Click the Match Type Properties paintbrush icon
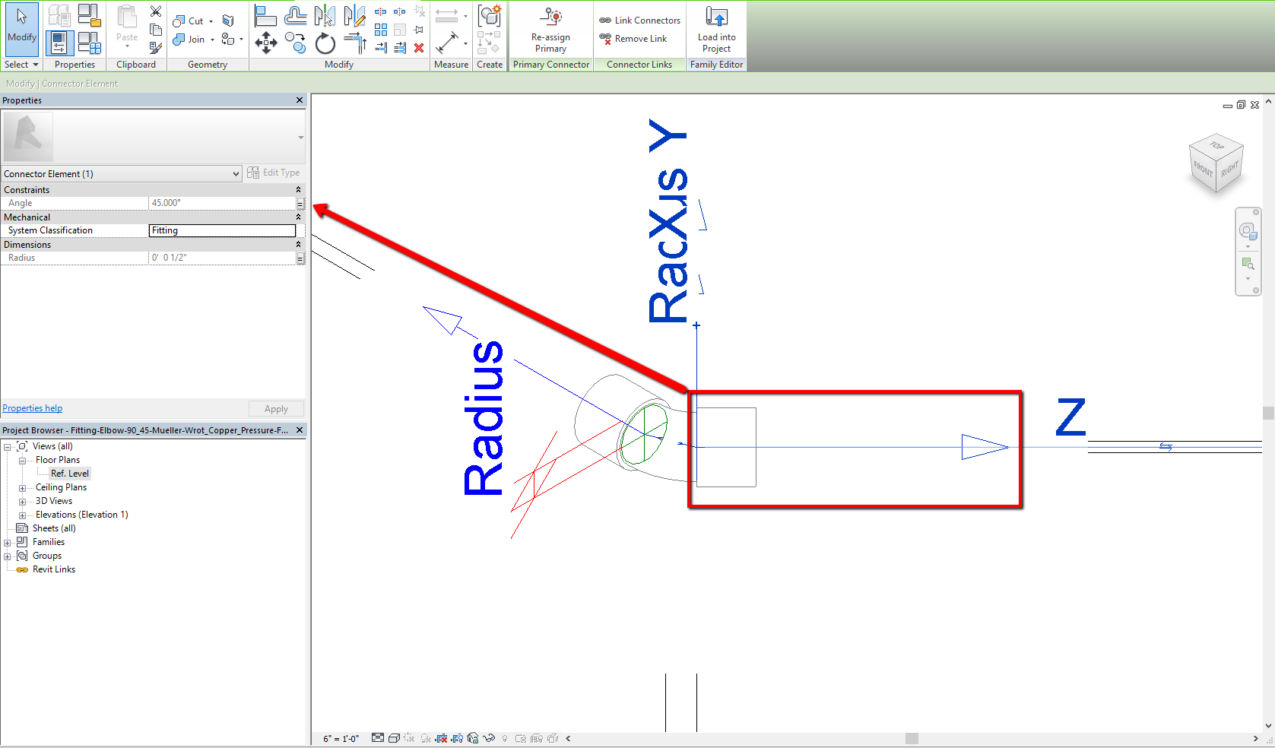Image resolution: width=1275 pixels, height=748 pixels. 156,48
